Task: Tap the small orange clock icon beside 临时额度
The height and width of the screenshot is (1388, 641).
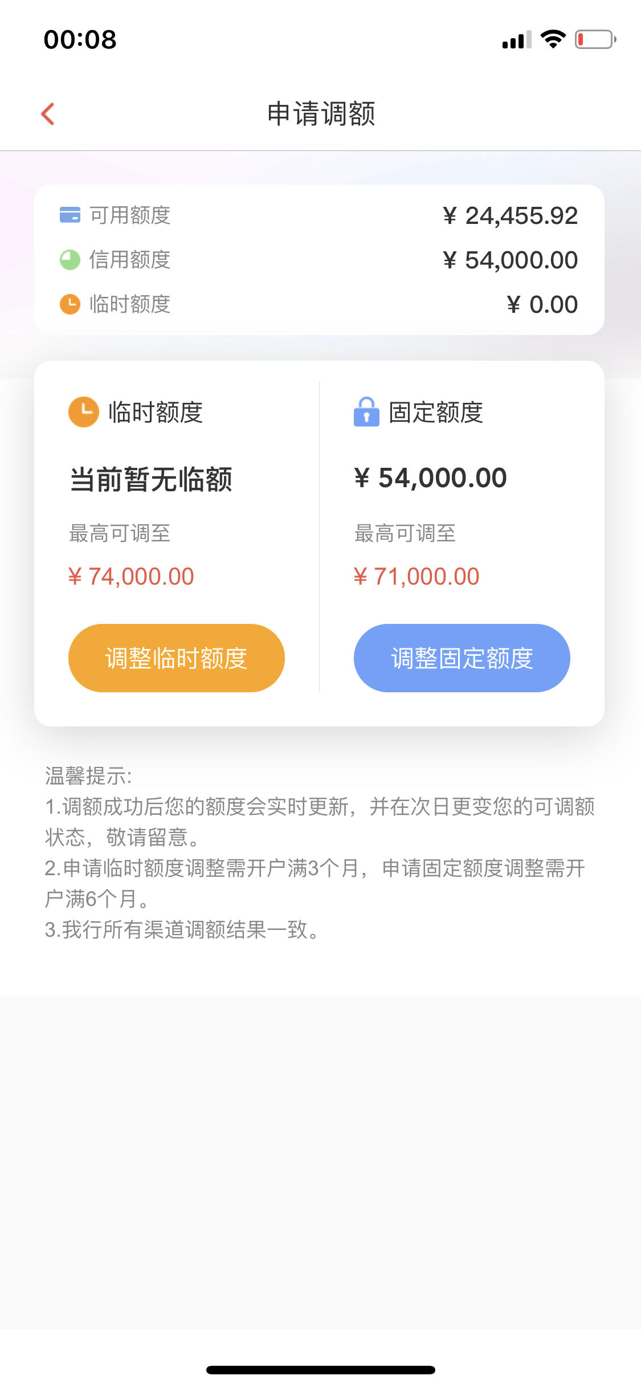Action: [70, 304]
